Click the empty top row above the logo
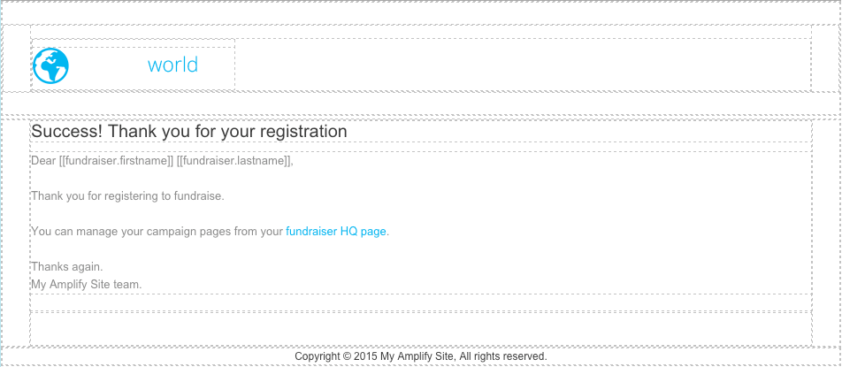Image resolution: width=842 pixels, height=367 pixels. (x=420, y=13)
